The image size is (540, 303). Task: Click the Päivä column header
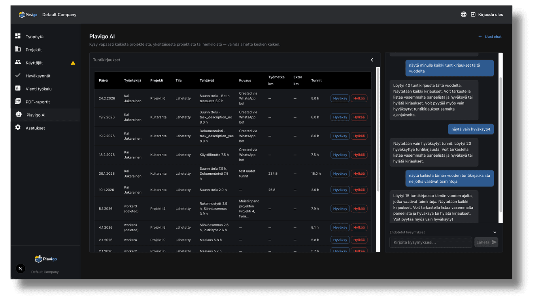[x=103, y=80]
